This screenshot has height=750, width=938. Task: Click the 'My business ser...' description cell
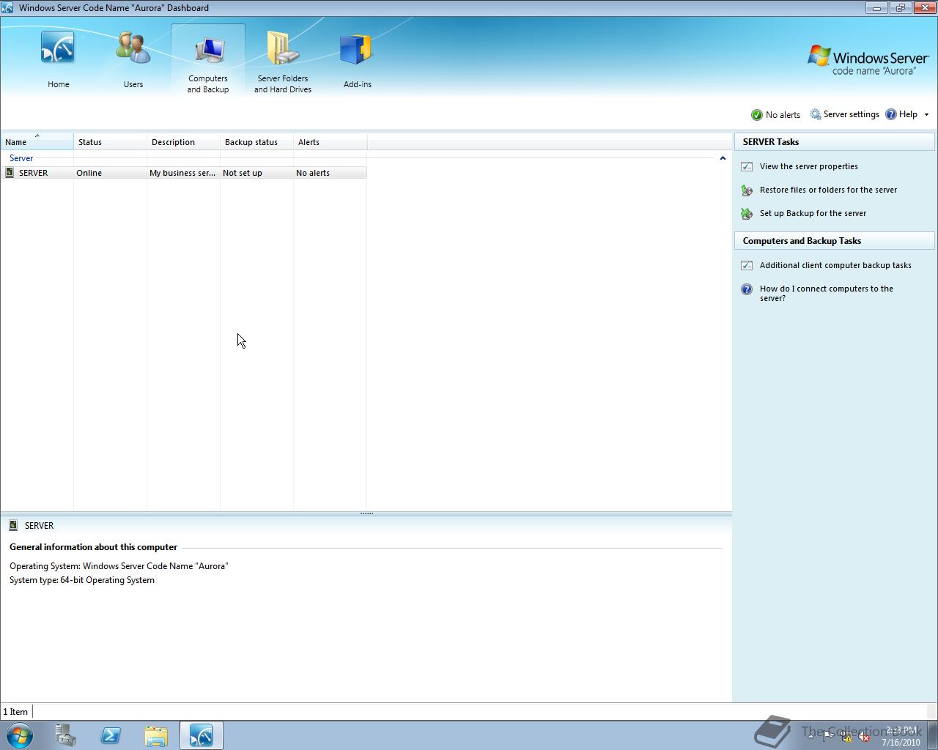(182, 173)
